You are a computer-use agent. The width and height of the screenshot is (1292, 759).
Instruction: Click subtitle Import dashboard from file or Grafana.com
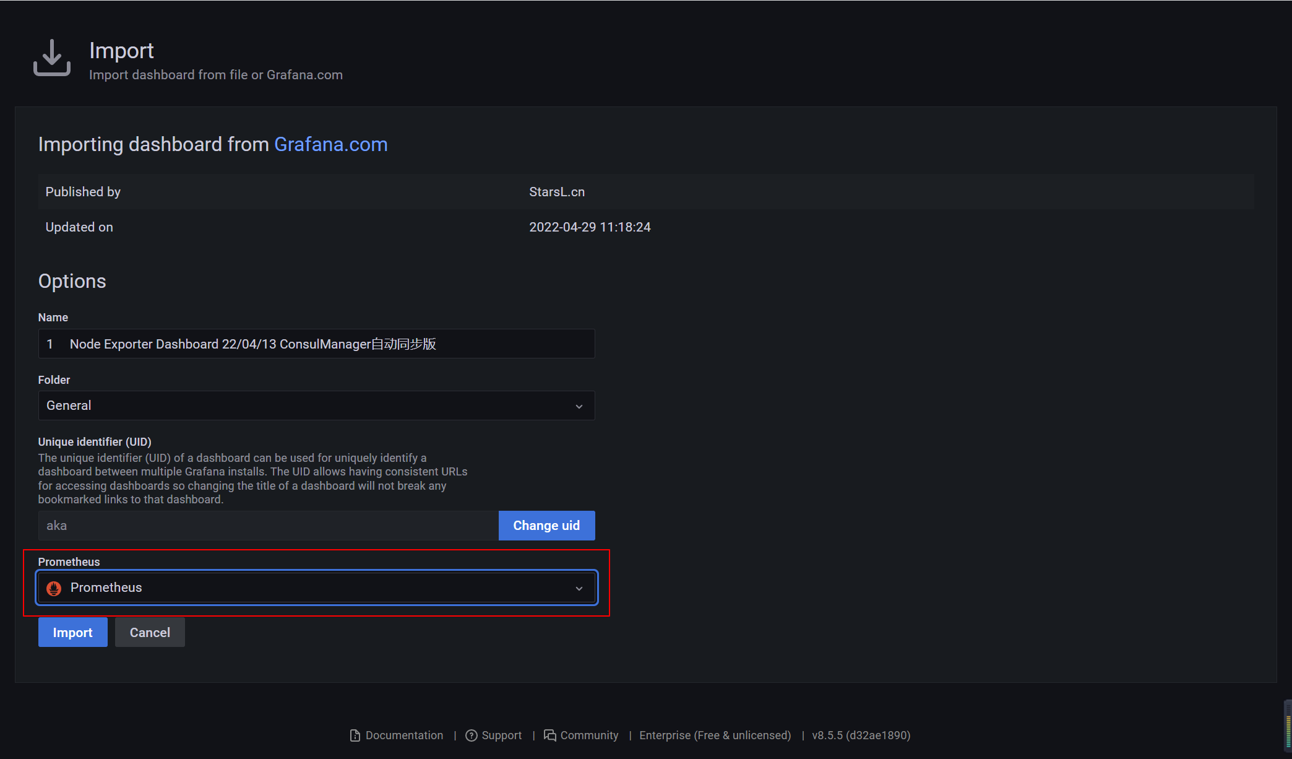216,75
